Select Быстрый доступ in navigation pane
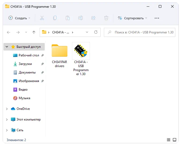The width and height of the screenshot is (182, 147). (x=24, y=47)
